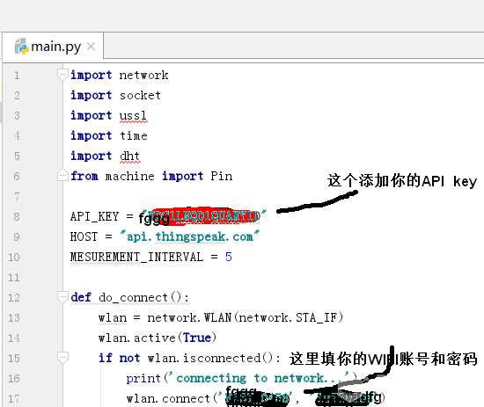Click the 'if' keyword on line 15

point(106,358)
